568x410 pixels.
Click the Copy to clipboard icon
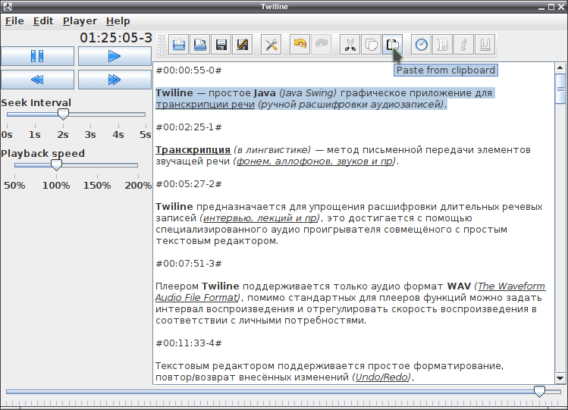(x=371, y=45)
